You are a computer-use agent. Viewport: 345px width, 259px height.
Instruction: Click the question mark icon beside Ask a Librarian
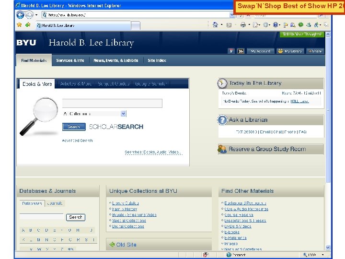tap(222, 120)
